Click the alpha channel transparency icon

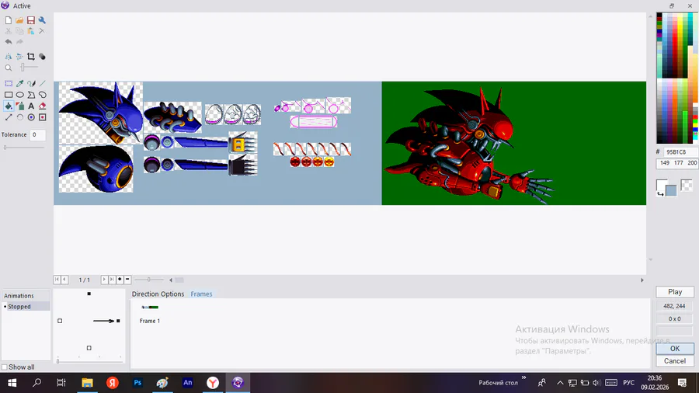pyautogui.click(x=42, y=57)
